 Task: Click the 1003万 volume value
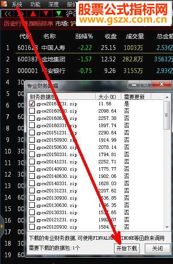coord(133,48)
